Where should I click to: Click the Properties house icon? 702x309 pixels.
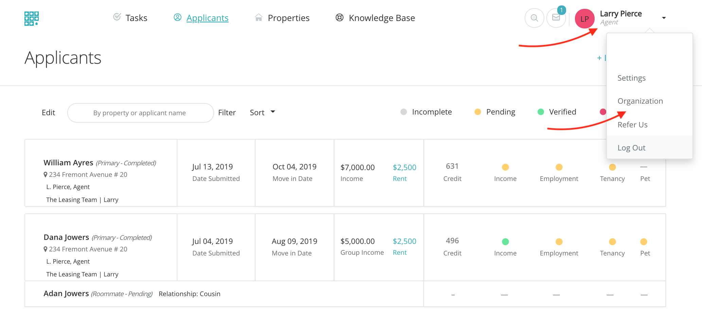[259, 18]
